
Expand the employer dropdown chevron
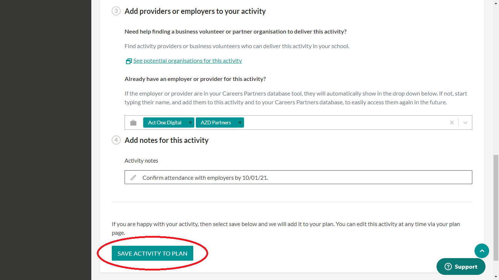465,122
